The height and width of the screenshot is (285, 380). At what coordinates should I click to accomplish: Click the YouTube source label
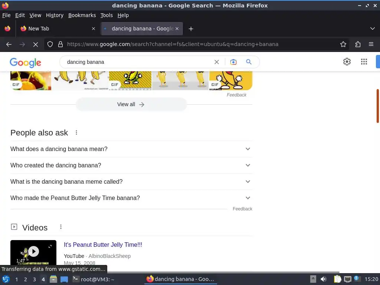coord(74,256)
